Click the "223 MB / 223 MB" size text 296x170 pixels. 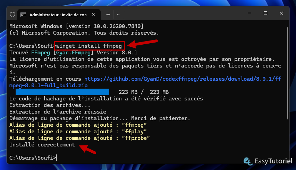pyautogui.click(x=143, y=92)
